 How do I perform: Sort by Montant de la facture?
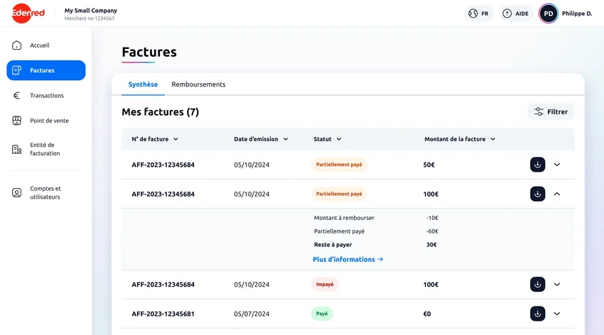tap(460, 139)
